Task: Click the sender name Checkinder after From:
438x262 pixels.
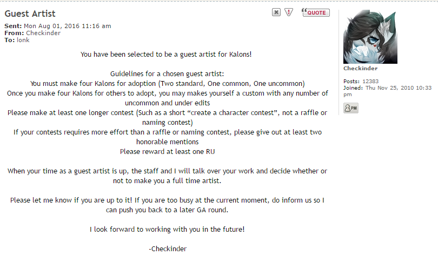Action: point(43,33)
